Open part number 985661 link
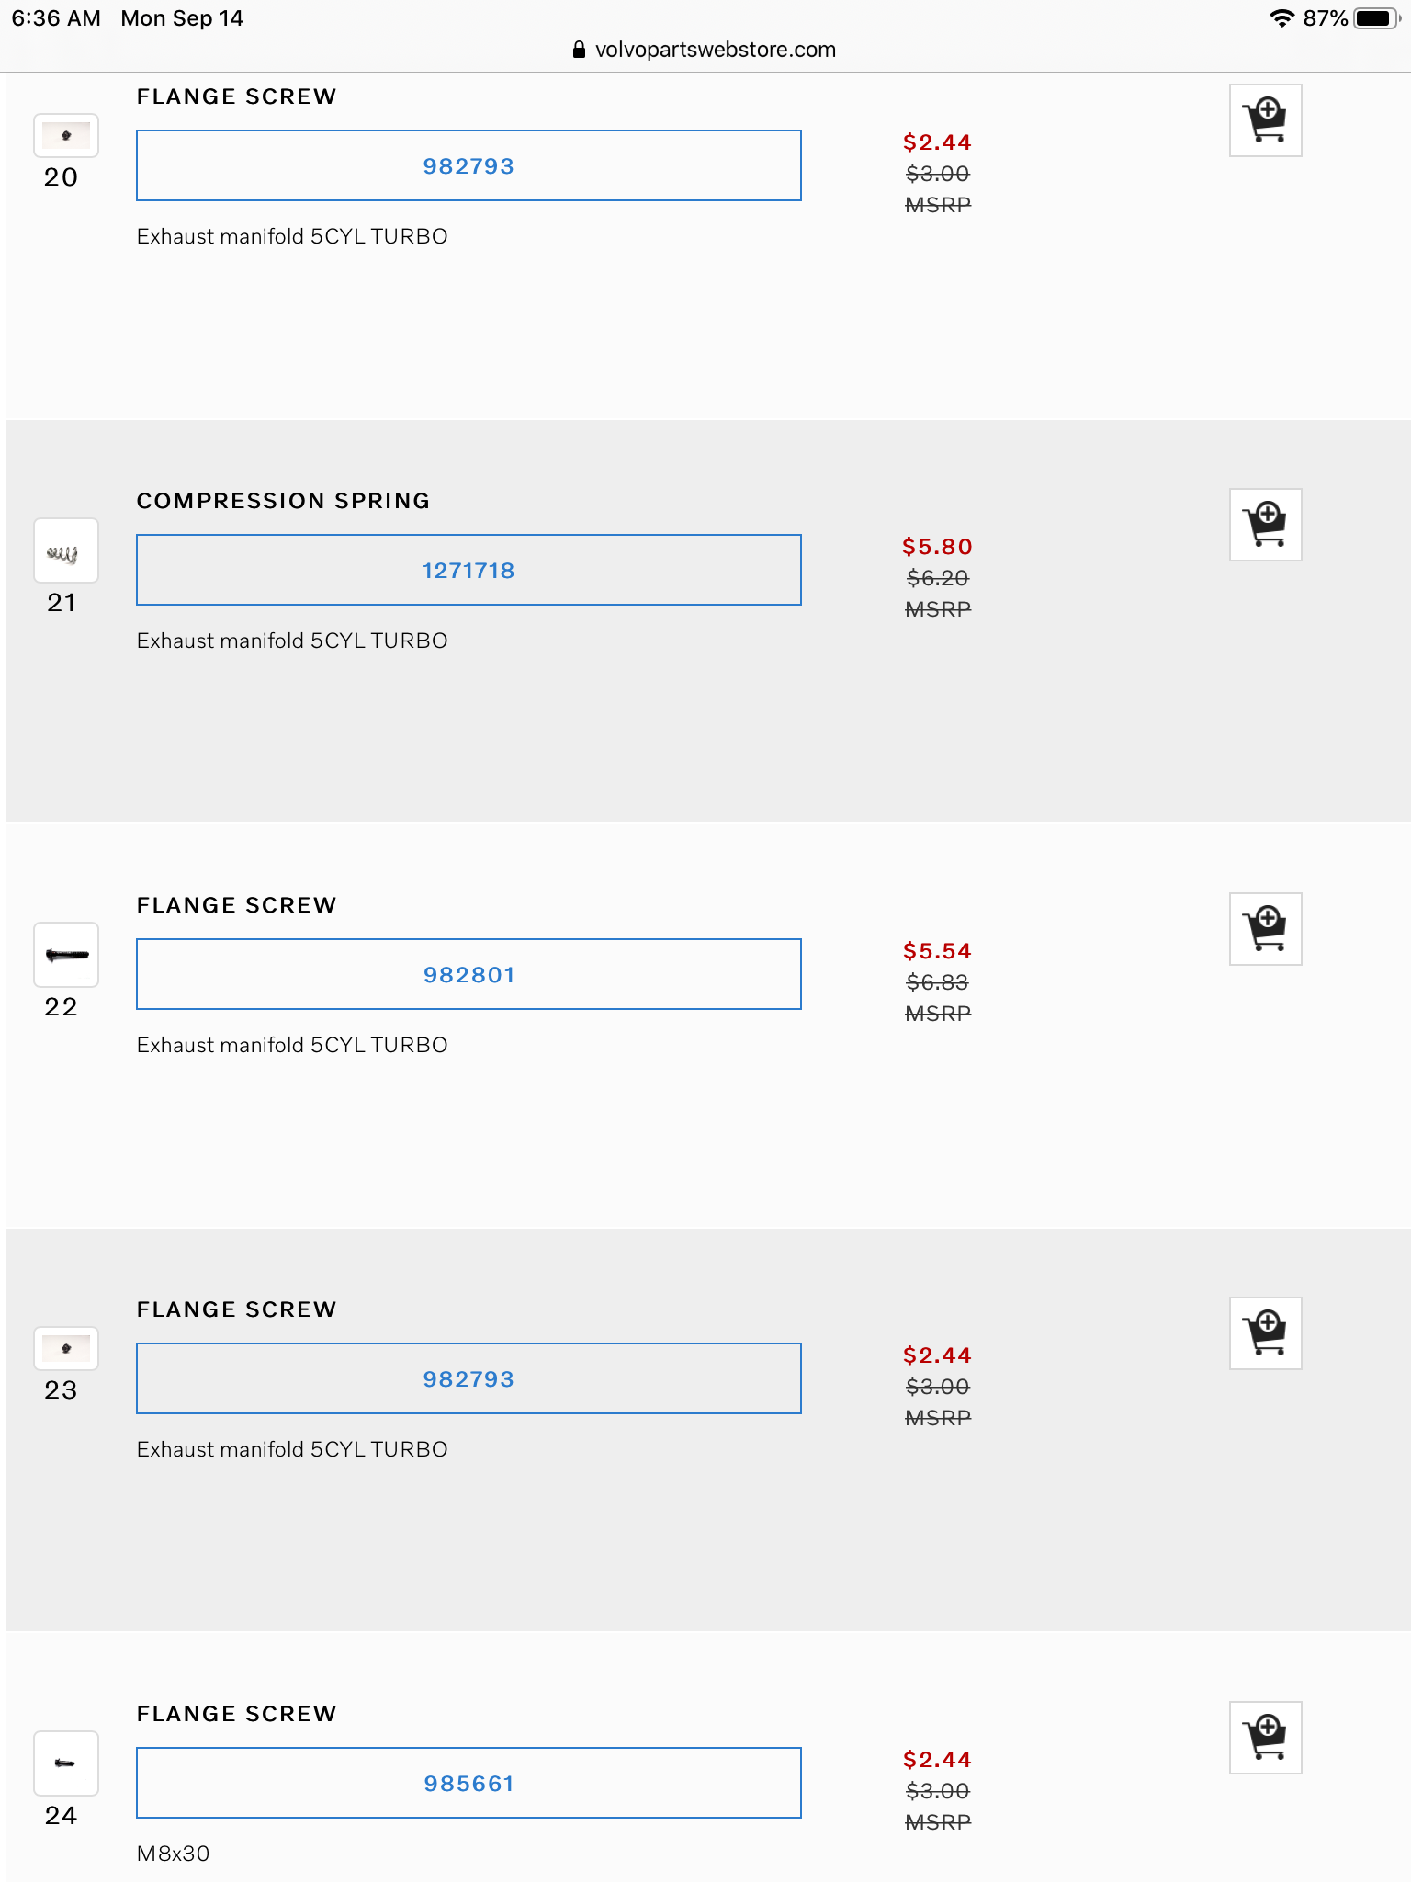The width and height of the screenshot is (1411, 1882). 468,1784
